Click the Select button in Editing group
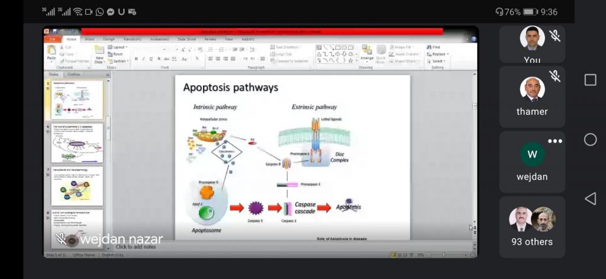Screen dimensions: 606x279 tap(438, 61)
